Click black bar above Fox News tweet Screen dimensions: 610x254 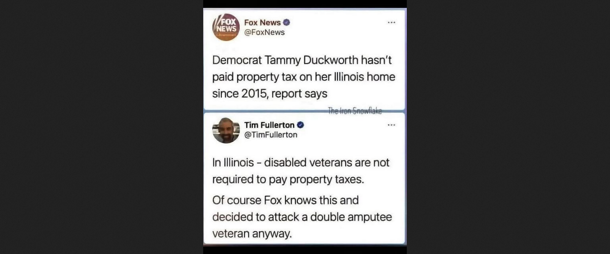pyautogui.click(x=305, y=4)
